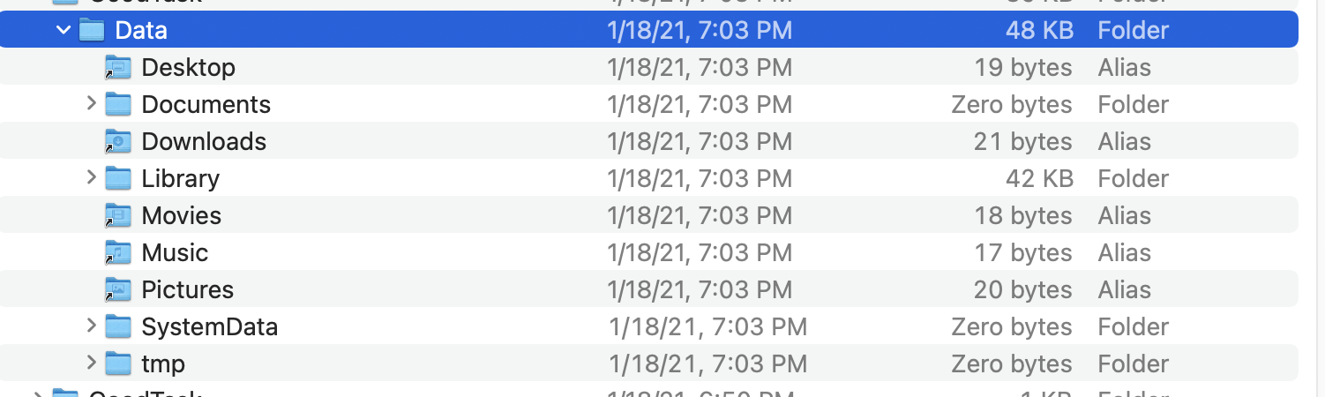
Task: Expand the tmp folder chevron
Action: coord(91,363)
